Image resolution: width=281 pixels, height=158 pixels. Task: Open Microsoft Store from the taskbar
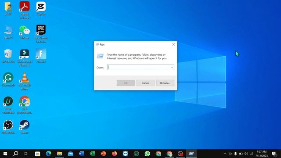pyautogui.click(x=37, y=154)
